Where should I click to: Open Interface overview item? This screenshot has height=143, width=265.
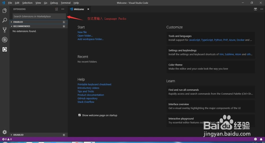click(211, 106)
